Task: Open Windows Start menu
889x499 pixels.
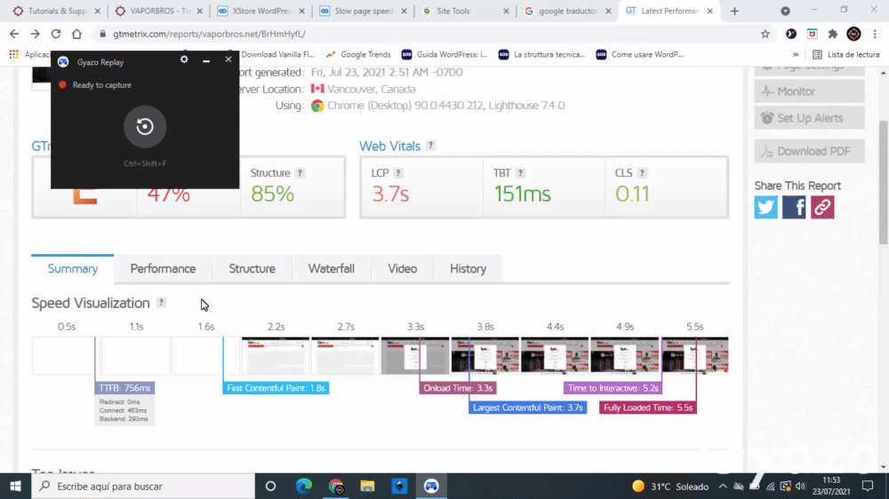Action: (x=15, y=486)
